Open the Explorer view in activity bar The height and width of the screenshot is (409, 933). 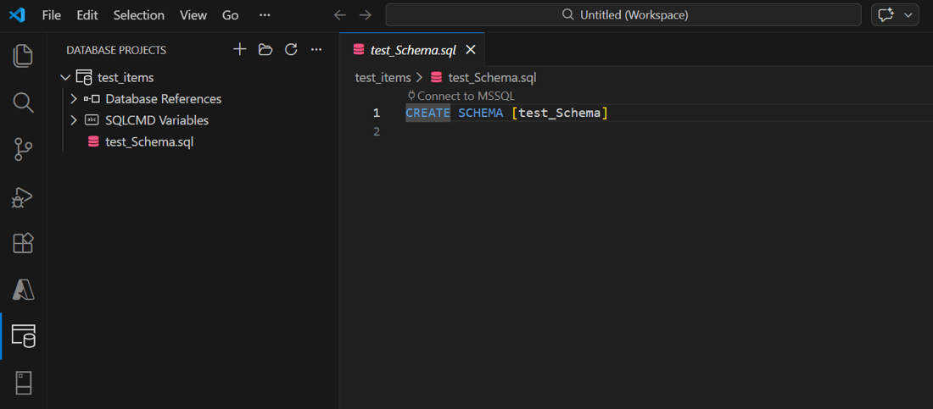coord(23,56)
